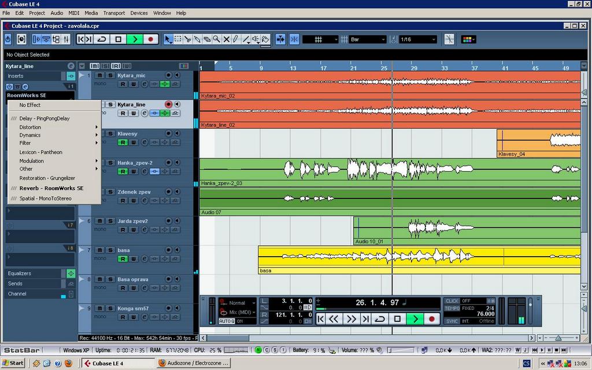Open the 1/16 quantize value dropdown
The height and width of the screenshot is (370, 592).
[x=417, y=39]
